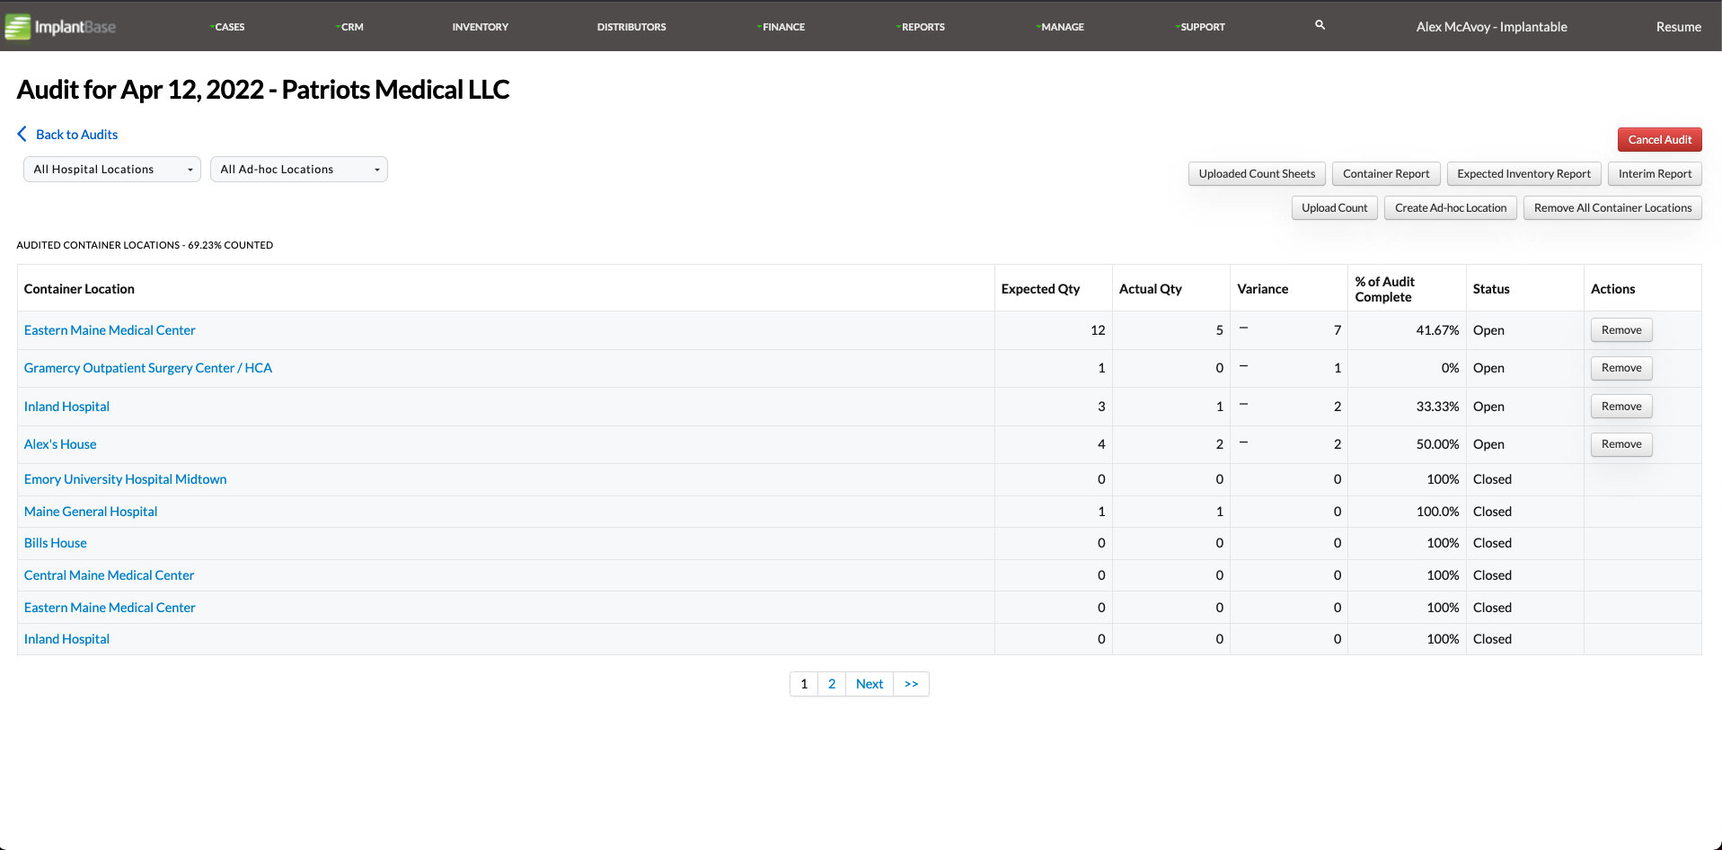The height and width of the screenshot is (850, 1722).
Task: Open the Reports menu
Action: 922,27
